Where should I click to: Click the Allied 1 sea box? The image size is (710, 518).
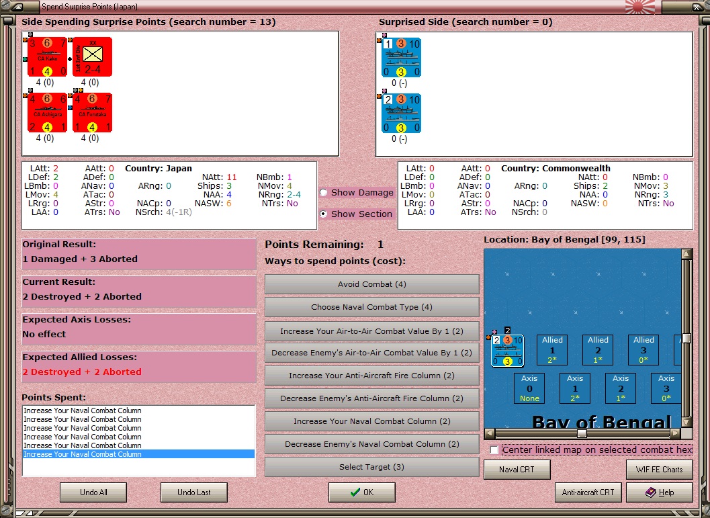[x=552, y=350]
